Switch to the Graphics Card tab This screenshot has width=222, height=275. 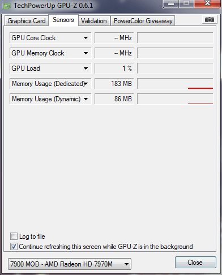[27, 21]
